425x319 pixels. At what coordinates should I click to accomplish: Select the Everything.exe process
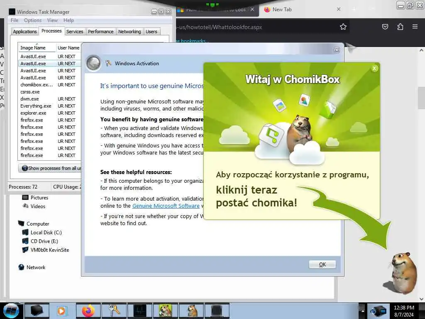tap(50, 106)
